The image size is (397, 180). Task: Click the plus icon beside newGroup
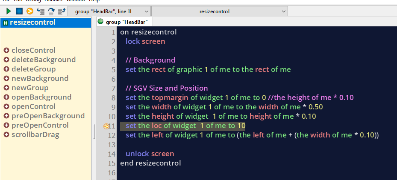(6, 88)
